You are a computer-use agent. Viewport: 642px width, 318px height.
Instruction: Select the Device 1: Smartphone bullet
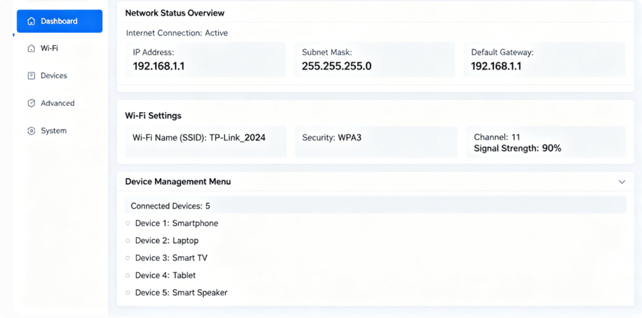click(128, 223)
